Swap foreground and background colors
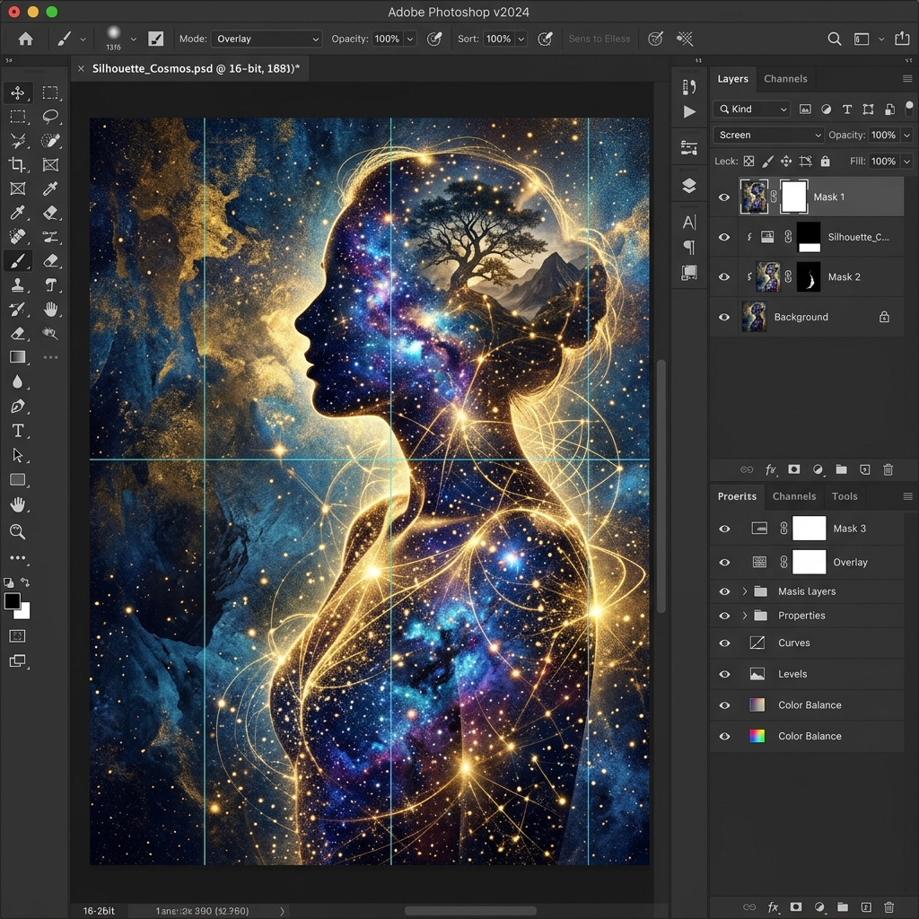The width and height of the screenshot is (919, 919). pyautogui.click(x=24, y=582)
